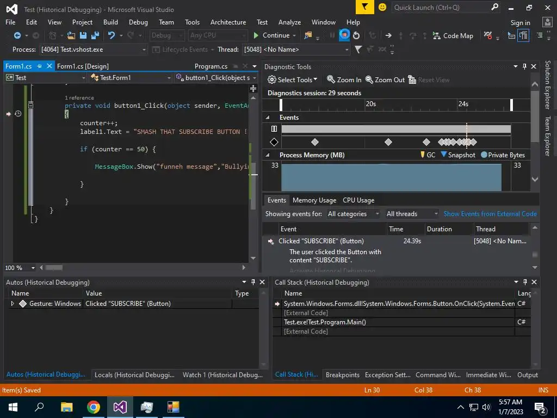
Task: Click the right timeline selection handle
Action: pos(511,105)
